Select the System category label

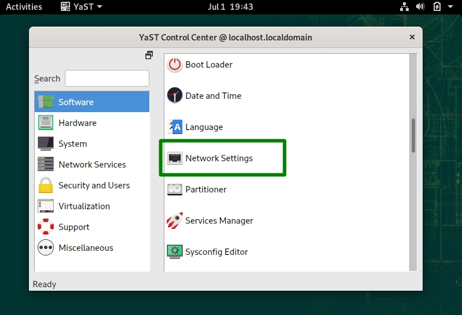click(73, 144)
